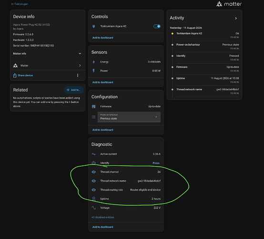
Task: Open the Torktumlare Aqara H2 control entity
Action: (x=126, y=26)
